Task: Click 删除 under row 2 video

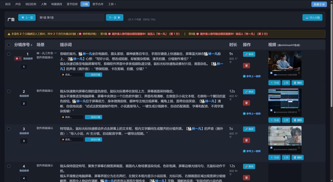Action: click(x=298, y=120)
